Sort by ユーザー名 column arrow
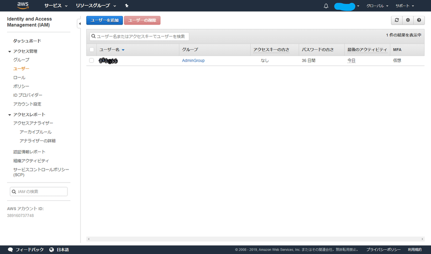Viewport: 431px width, 254px height. click(123, 50)
